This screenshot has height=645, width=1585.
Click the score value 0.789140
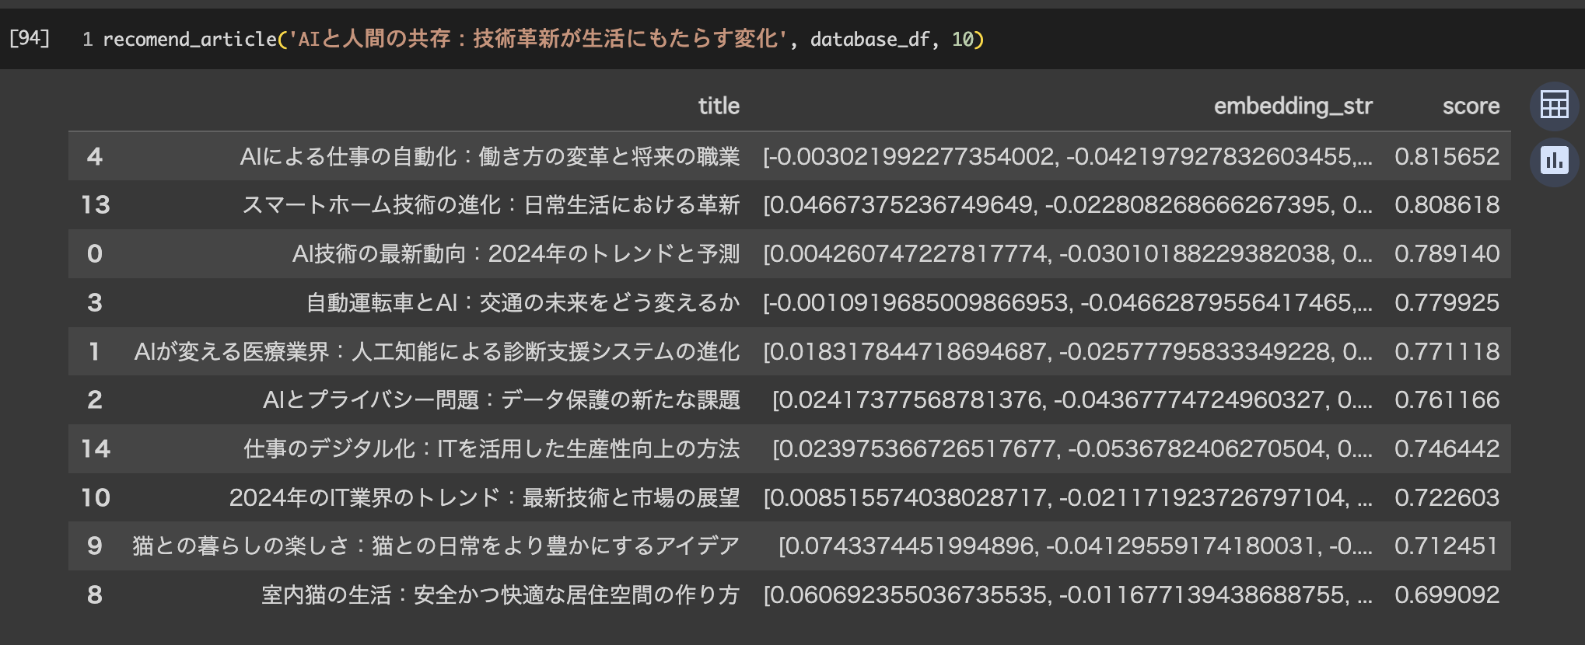click(1447, 254)
